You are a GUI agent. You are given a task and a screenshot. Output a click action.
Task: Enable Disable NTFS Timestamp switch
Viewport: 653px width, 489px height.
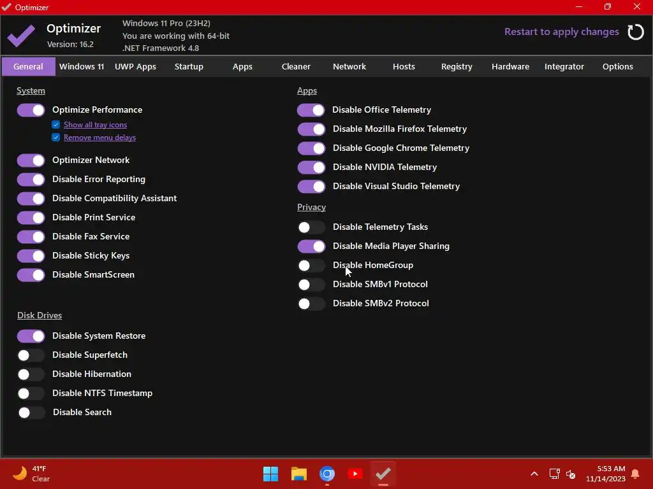coord(31,393)
